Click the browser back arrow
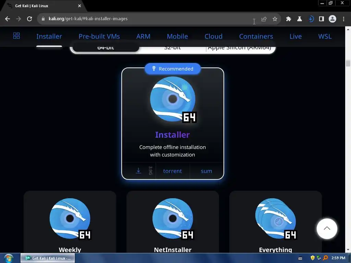This screenshot has width=351, height=263. [8, 19]
